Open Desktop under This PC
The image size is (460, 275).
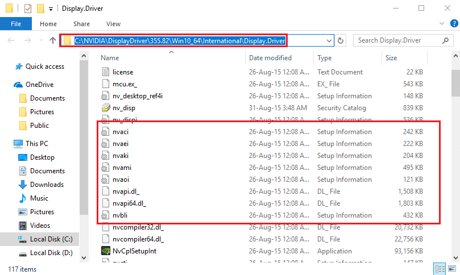42,157
